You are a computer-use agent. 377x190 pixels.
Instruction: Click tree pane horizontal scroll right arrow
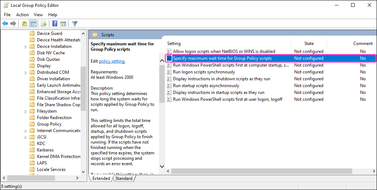coord(77,178)
